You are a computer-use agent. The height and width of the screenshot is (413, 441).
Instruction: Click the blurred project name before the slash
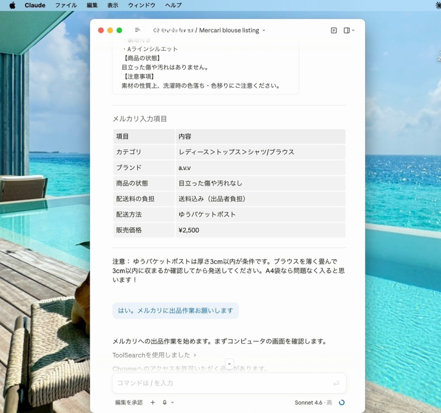coord(173,30)
